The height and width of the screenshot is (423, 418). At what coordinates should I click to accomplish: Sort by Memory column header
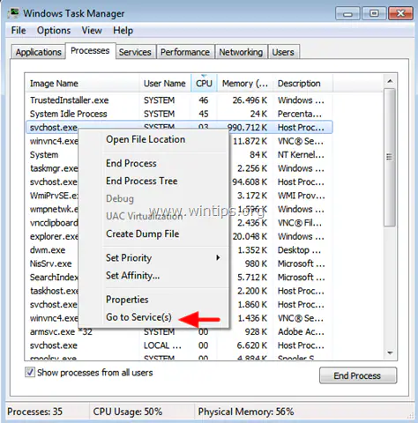pyautogui.click(x=245, y=84)
